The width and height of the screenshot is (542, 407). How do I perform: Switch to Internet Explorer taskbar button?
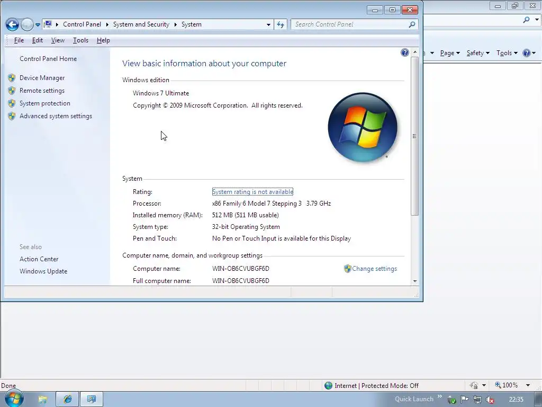point(67,400)
